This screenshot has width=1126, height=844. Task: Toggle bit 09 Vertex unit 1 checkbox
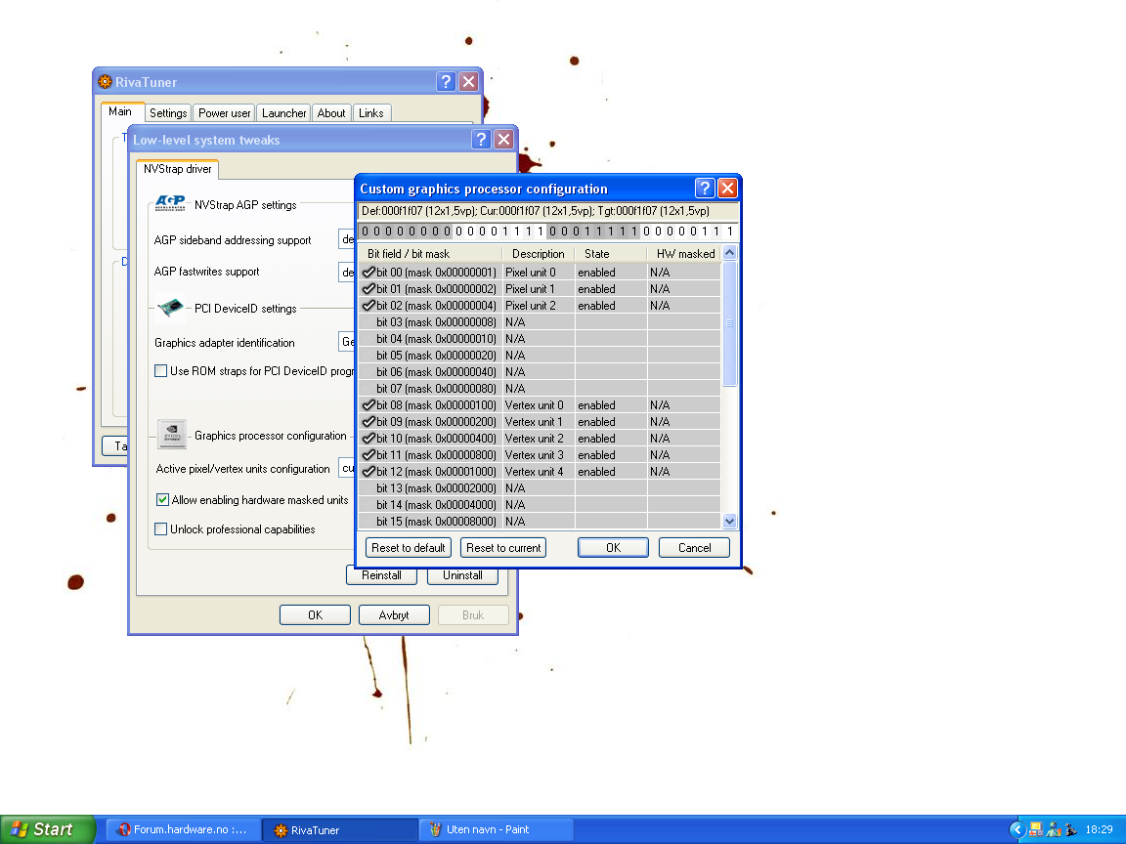[369, 421]
